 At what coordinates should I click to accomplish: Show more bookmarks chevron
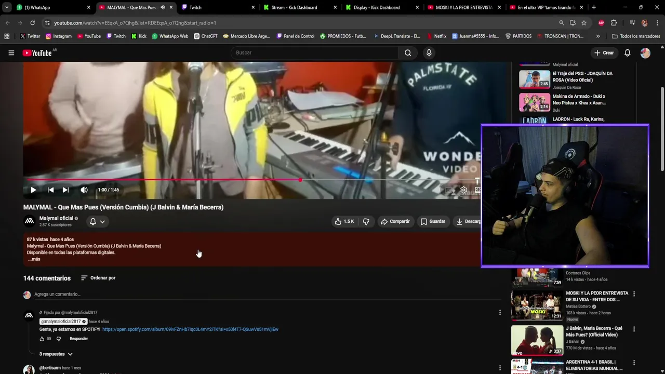598,36
